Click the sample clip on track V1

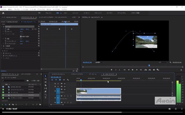tap(98, 91)
